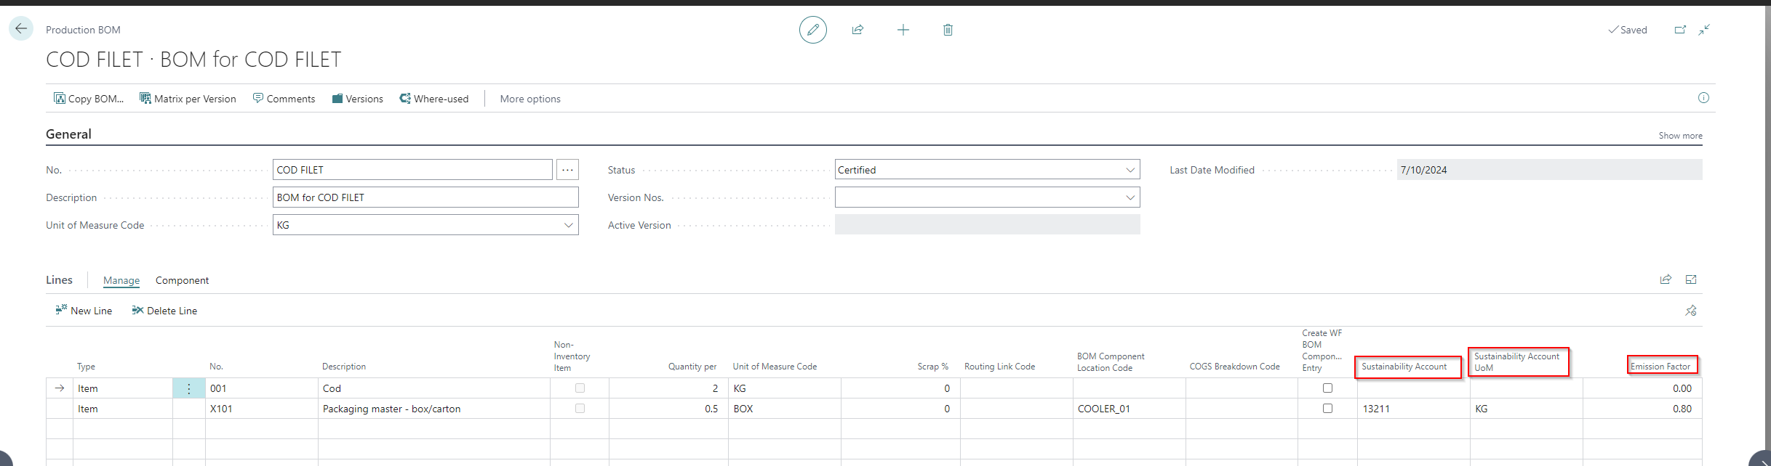The image size is (1771, 466).
Task: Click the back arrow icon
Action: click(x=21, y=29)
